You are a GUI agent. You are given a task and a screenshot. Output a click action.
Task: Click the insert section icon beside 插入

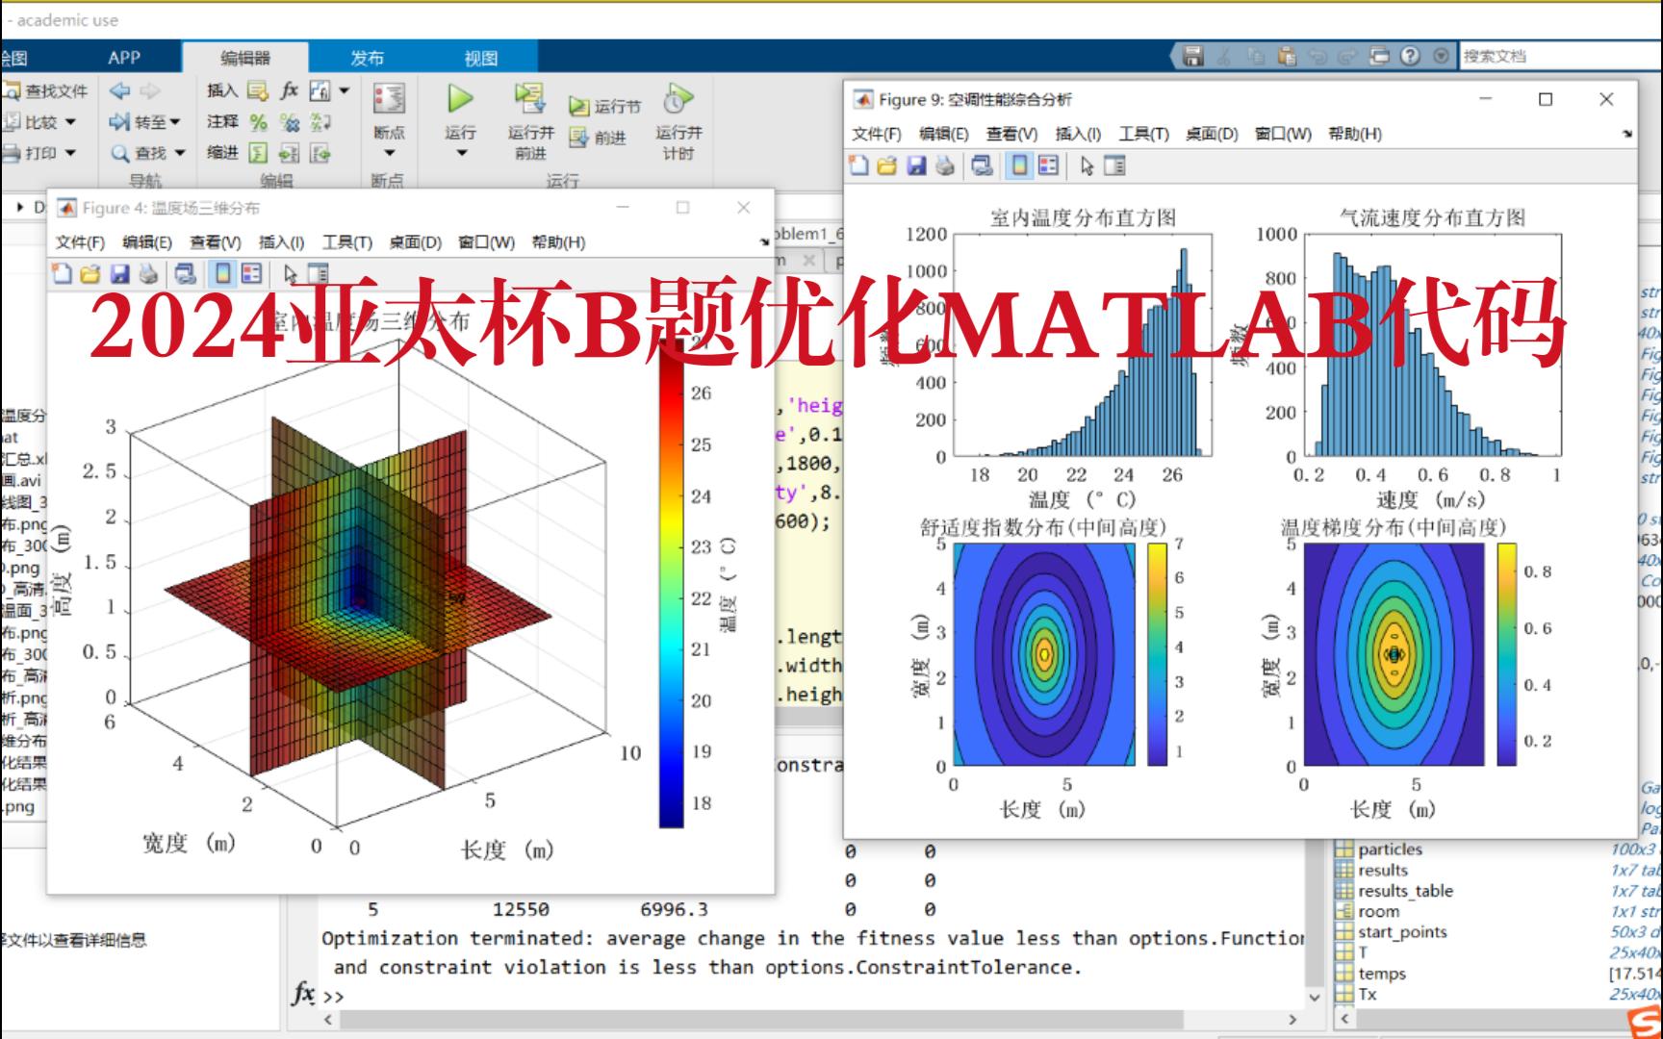coord(258,90)
